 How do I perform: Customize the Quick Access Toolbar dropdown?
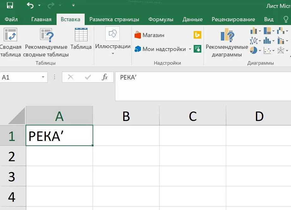click(x=73, y=5)
